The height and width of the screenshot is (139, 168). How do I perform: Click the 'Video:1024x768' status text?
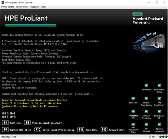coord(9,137)
